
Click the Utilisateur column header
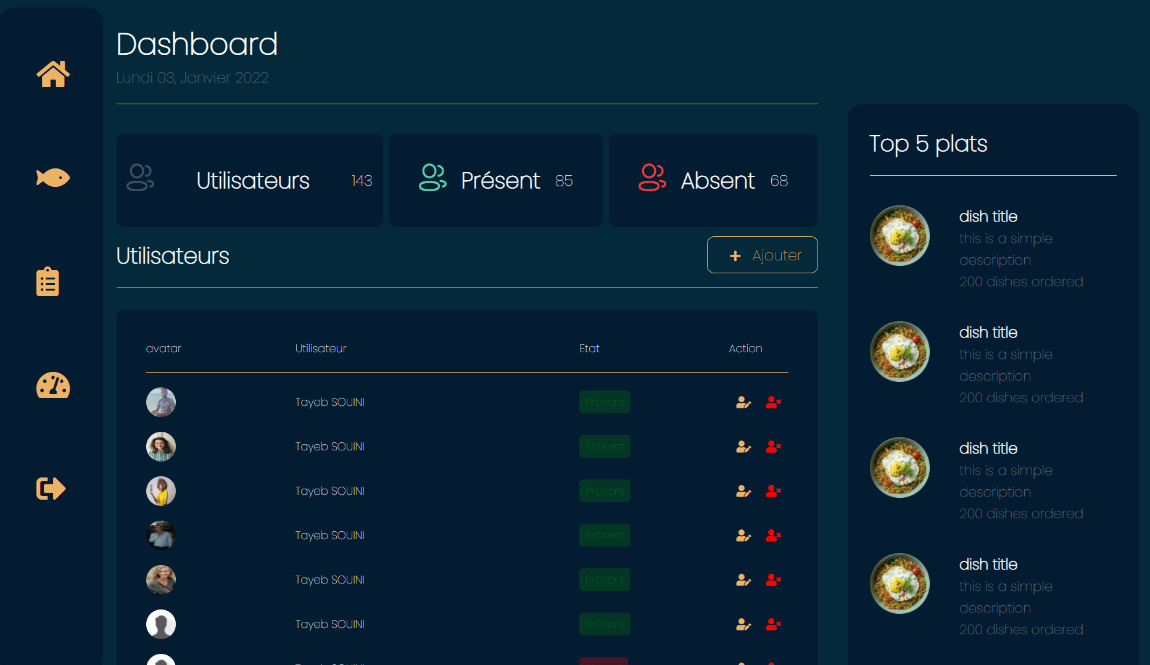tap(321, 349)
